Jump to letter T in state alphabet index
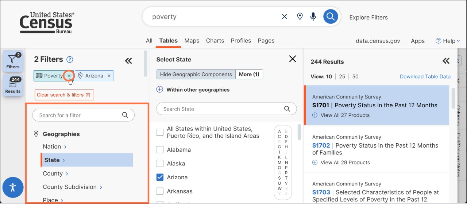Screen dimensions: 467x204 click(x=286, y=178)
